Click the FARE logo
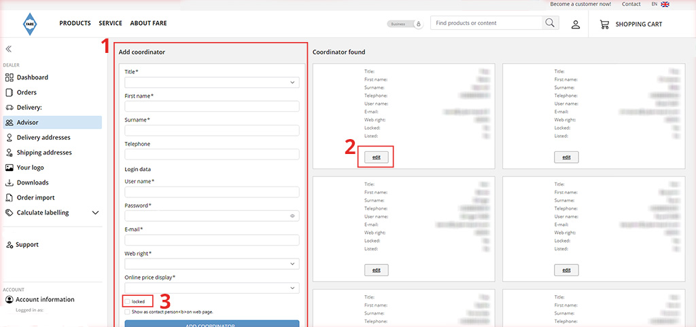Image resolution: width=696 pixels, height=327 pixels. point(30,24)
